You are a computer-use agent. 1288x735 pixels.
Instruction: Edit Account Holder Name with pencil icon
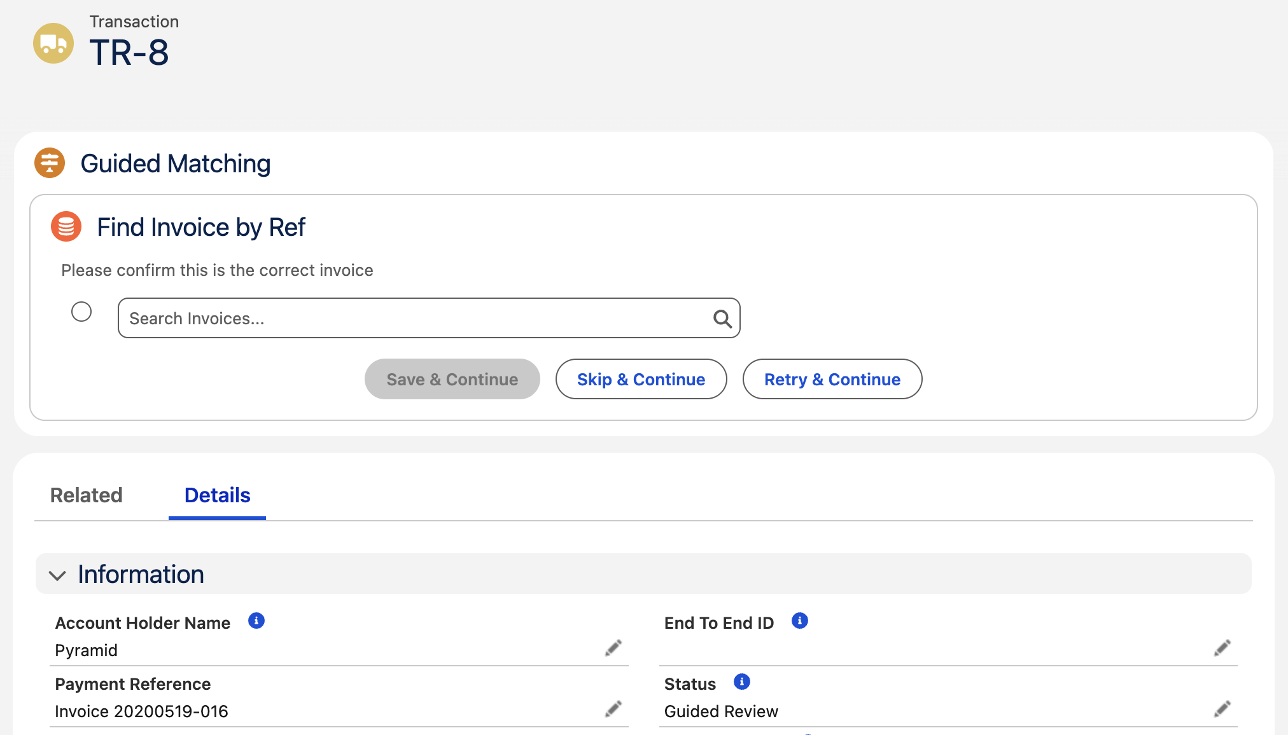pos(613,648)
